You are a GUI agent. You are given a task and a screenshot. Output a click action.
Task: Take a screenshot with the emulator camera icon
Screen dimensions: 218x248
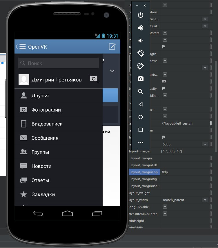click(x=141, y=79)
